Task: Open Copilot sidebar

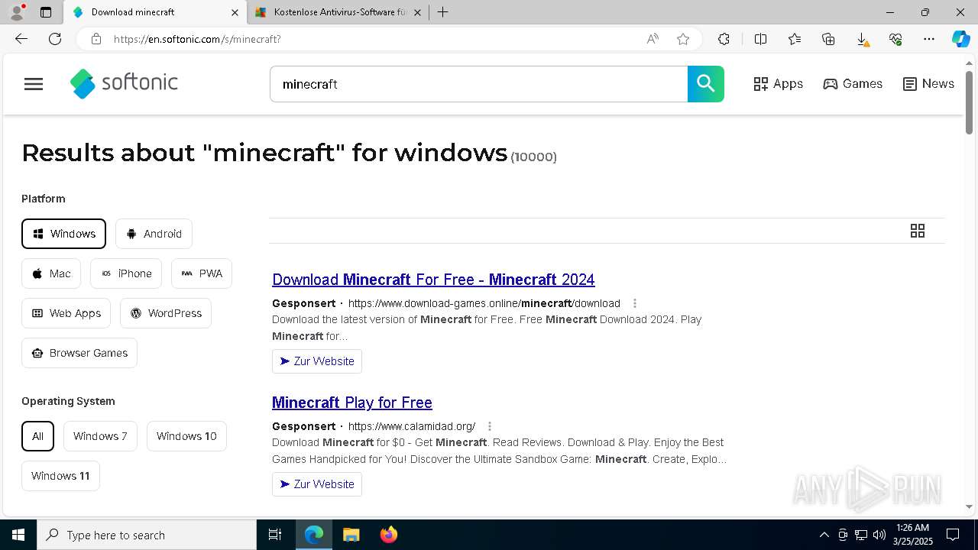Action: (960, 39)
